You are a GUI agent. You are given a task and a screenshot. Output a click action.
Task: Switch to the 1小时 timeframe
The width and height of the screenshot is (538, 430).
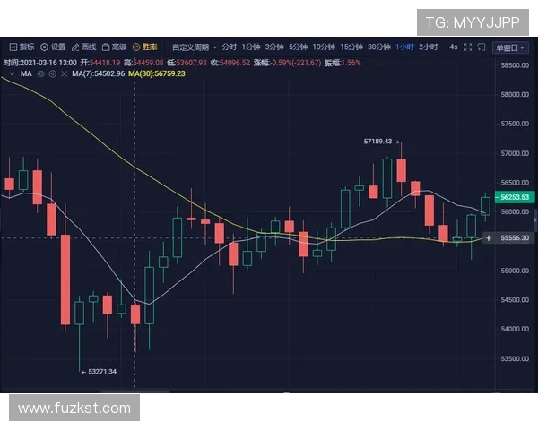pyautogui.click(x=404, y=47)
